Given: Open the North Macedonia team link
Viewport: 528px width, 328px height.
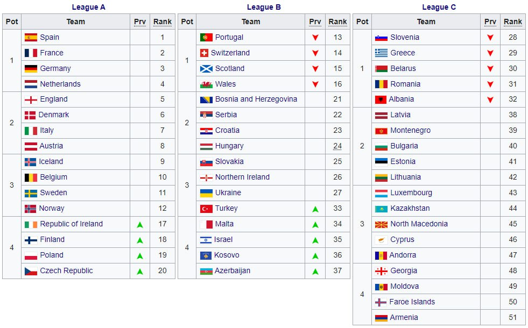Looking at the screenshot, I should [x=419, y=224].
